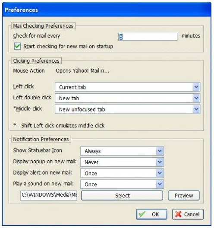The width and height of the screenshot is (214, 229).
Task: Dismiss dialog with the Cancel button
Action: click(188, 214)
